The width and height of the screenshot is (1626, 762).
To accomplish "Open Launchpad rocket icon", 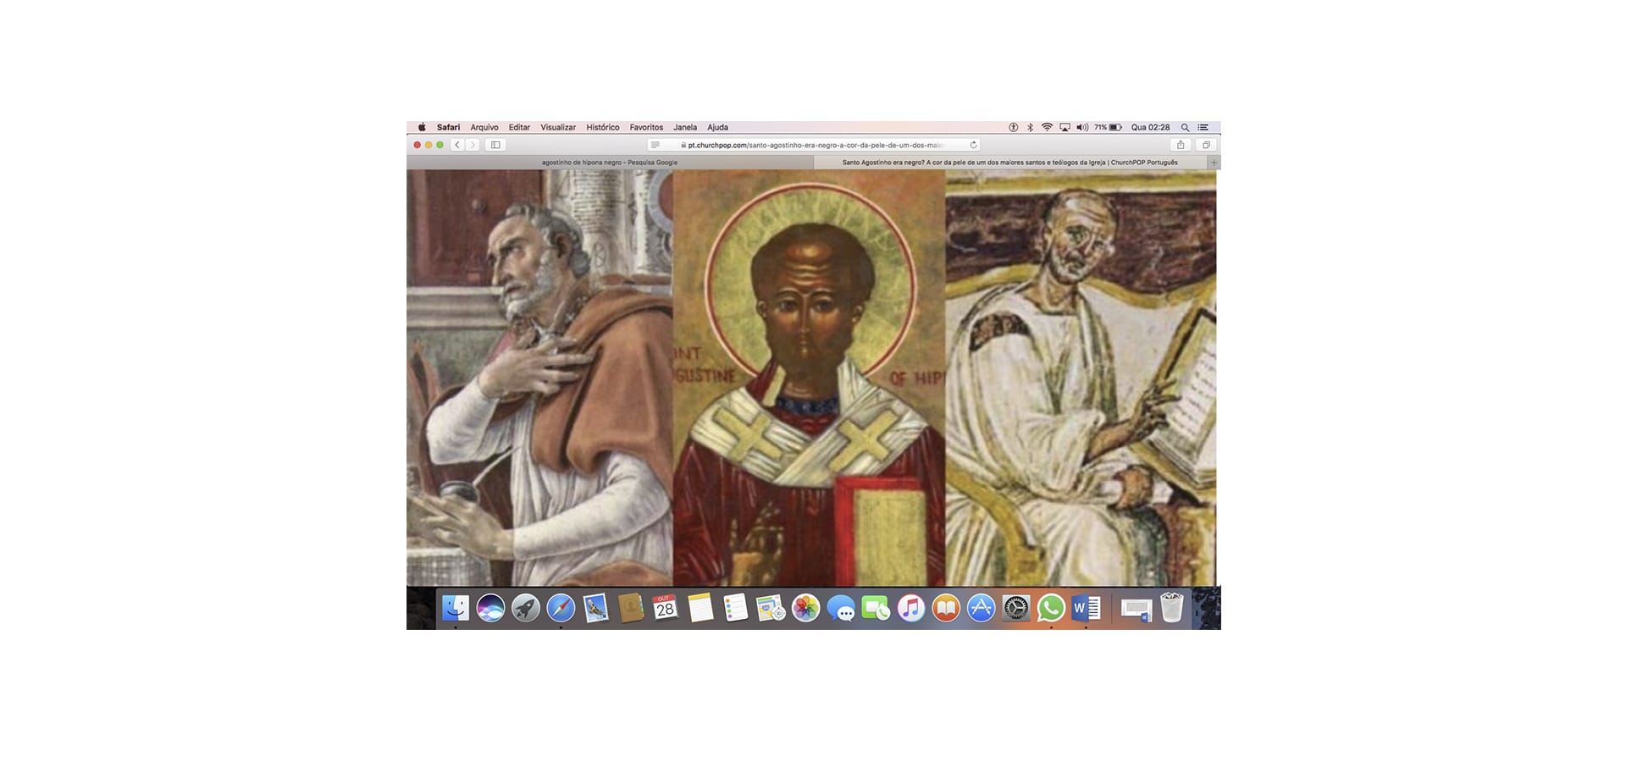I will pos(526,608).
